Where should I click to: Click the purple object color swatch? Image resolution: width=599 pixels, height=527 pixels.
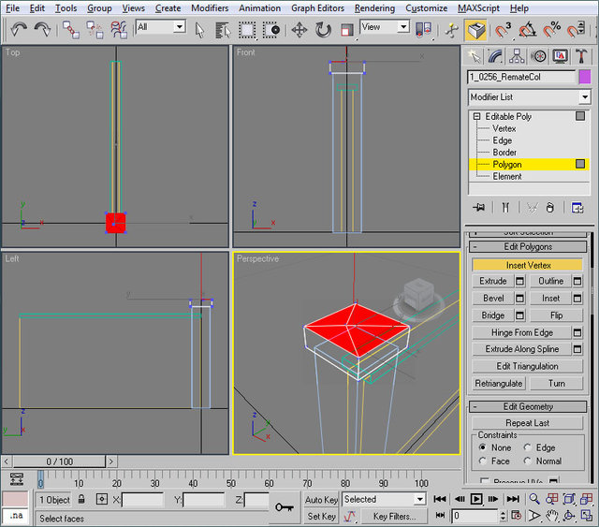585,77
